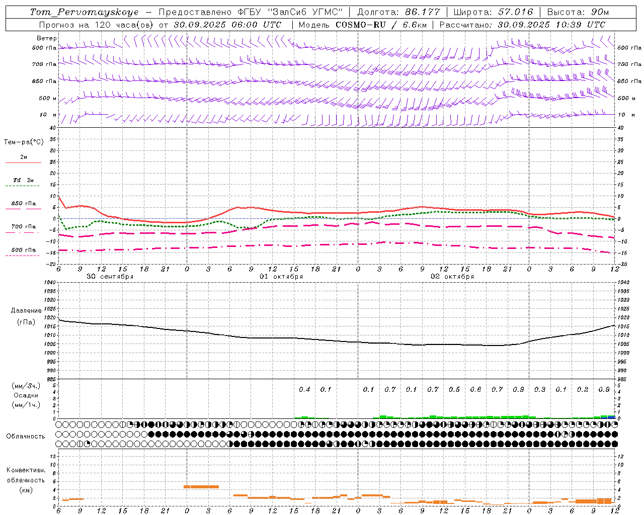Click the 30 сентября date label

tap(110, 277)
